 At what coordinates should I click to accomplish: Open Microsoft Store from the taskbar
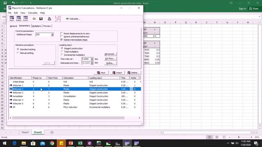coord(33,143)
